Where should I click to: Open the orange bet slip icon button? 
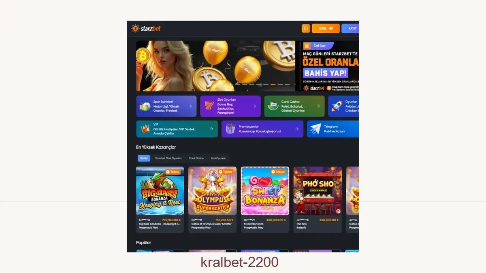click(x=306, y=28)
